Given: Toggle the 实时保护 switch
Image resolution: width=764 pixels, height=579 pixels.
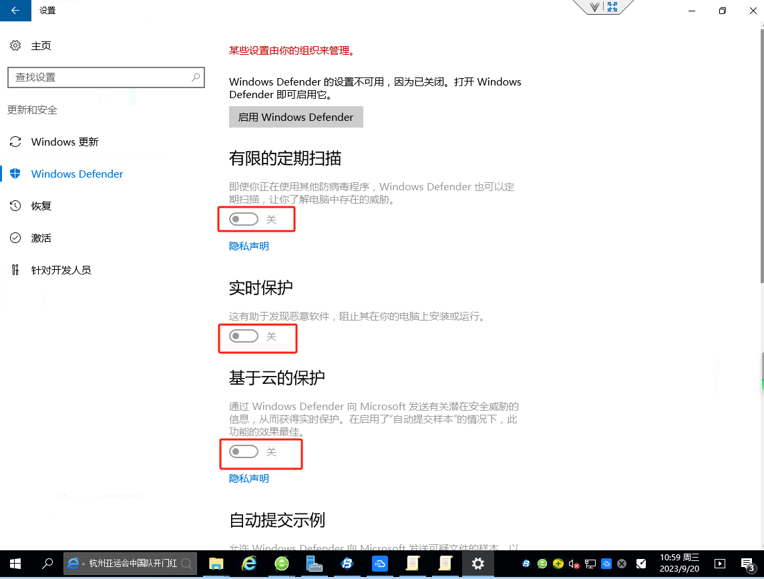Looking at the screenshot, I should tap(244, 337).
